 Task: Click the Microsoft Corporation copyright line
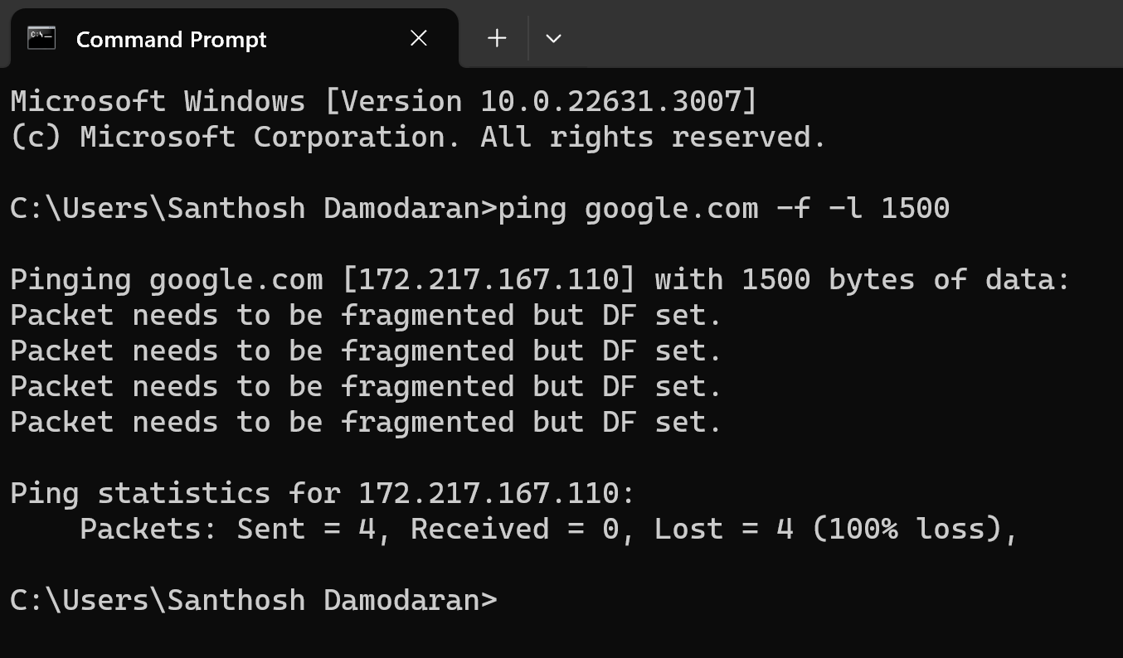418,138
